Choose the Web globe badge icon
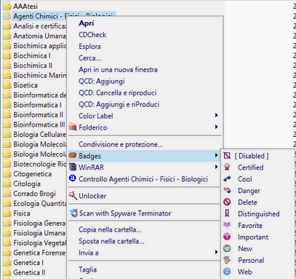296x279 pixels. click(227, 272)
